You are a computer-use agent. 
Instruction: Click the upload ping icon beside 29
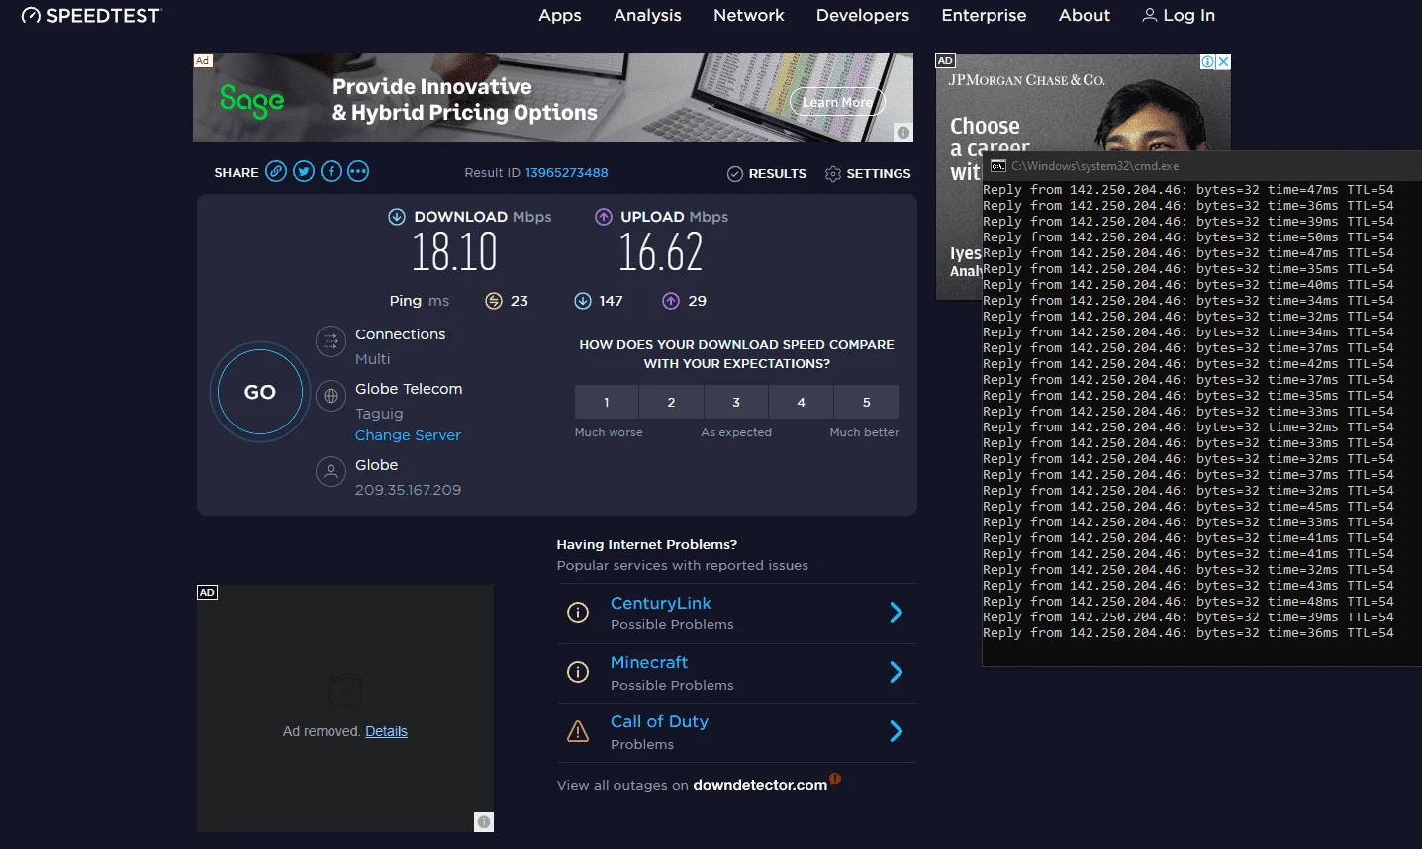671,301
